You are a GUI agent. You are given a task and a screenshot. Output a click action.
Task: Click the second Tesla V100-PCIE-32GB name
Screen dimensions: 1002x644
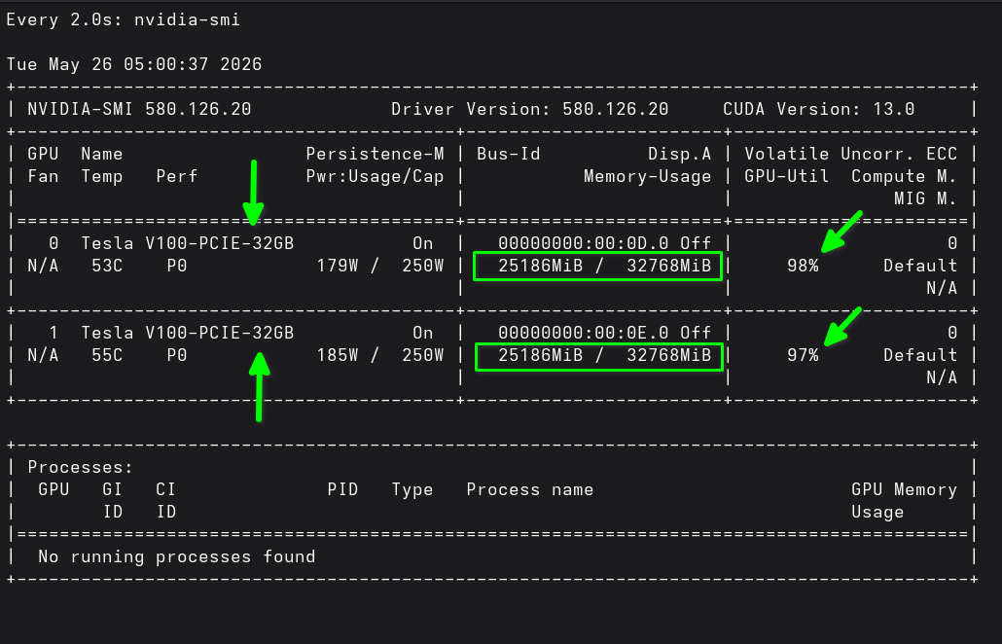pyautogui.click(x=187, y=333)
